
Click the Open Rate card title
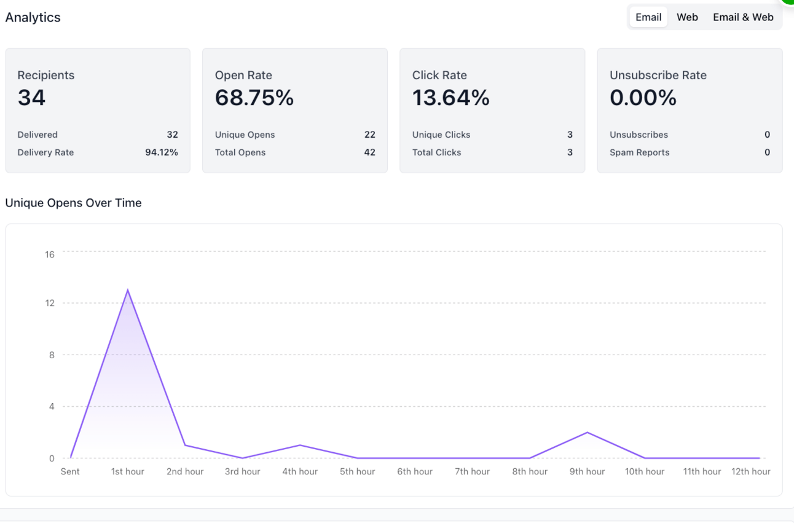pyautogui.click(x=243, y=75)
